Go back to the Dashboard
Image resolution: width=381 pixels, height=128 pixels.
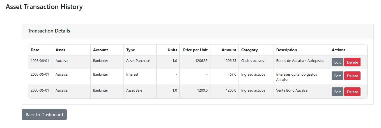pyautogui.click(x=44, y=115)
